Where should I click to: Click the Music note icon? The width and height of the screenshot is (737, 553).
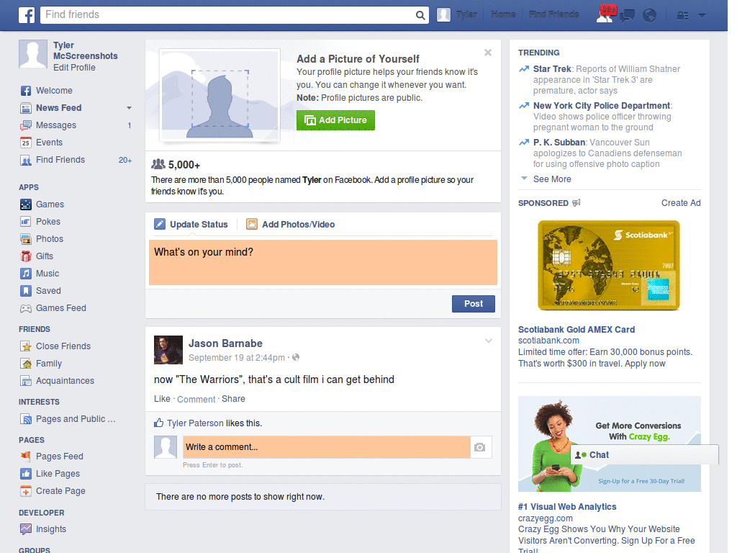26,274
